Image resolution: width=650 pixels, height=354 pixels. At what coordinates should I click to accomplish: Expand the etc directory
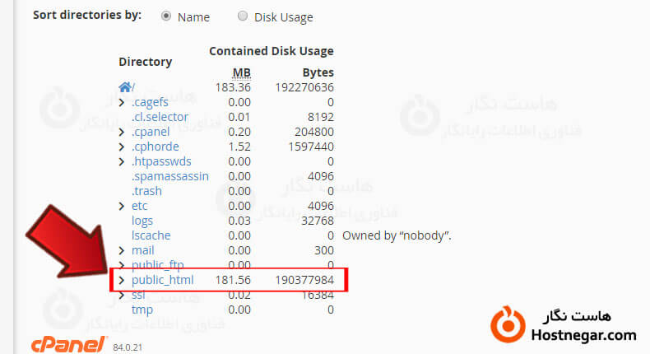pyautogui.click(x=122, y=206)
